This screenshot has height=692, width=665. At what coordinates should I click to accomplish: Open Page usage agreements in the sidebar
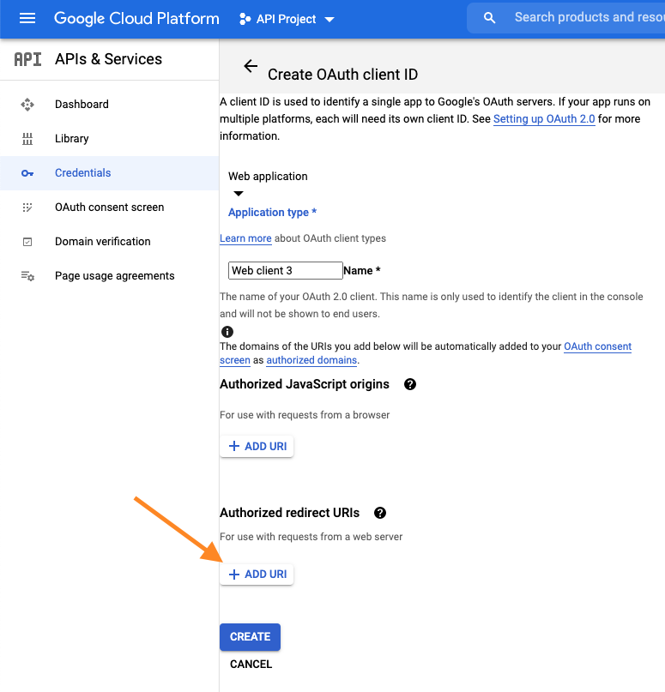(110, 276)
